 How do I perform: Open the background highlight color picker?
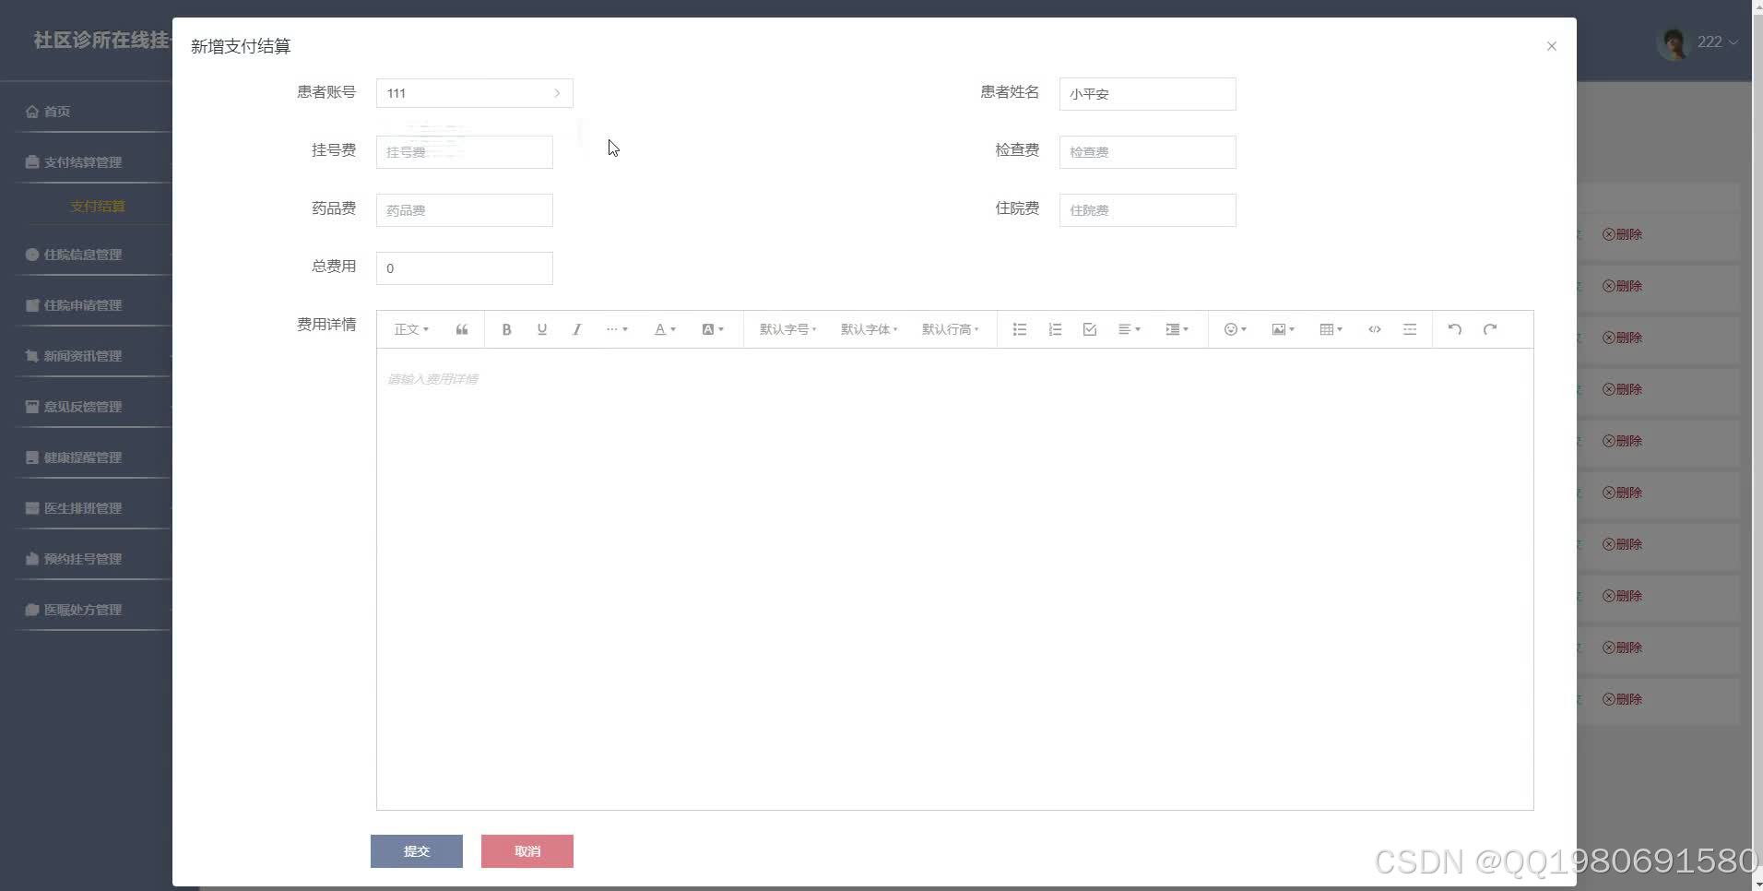713,329
